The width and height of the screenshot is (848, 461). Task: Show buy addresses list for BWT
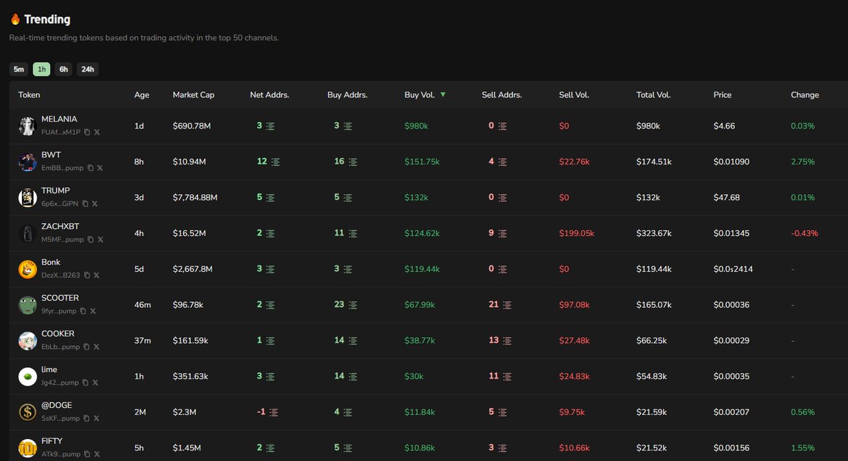[353, 162]
